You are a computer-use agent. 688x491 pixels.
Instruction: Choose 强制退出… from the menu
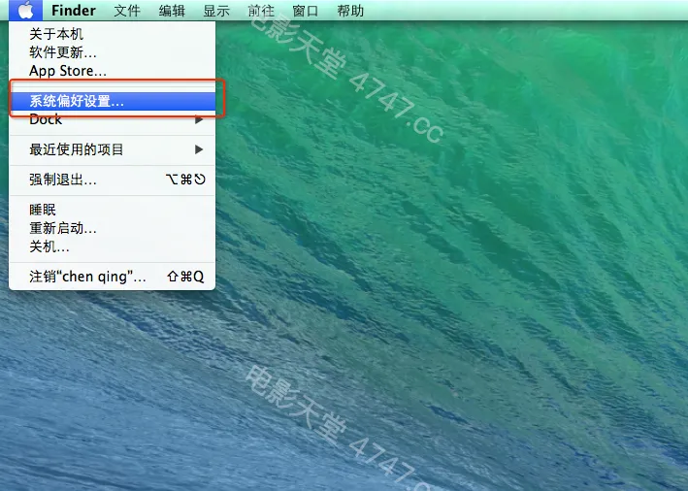(x=63, y=180)
